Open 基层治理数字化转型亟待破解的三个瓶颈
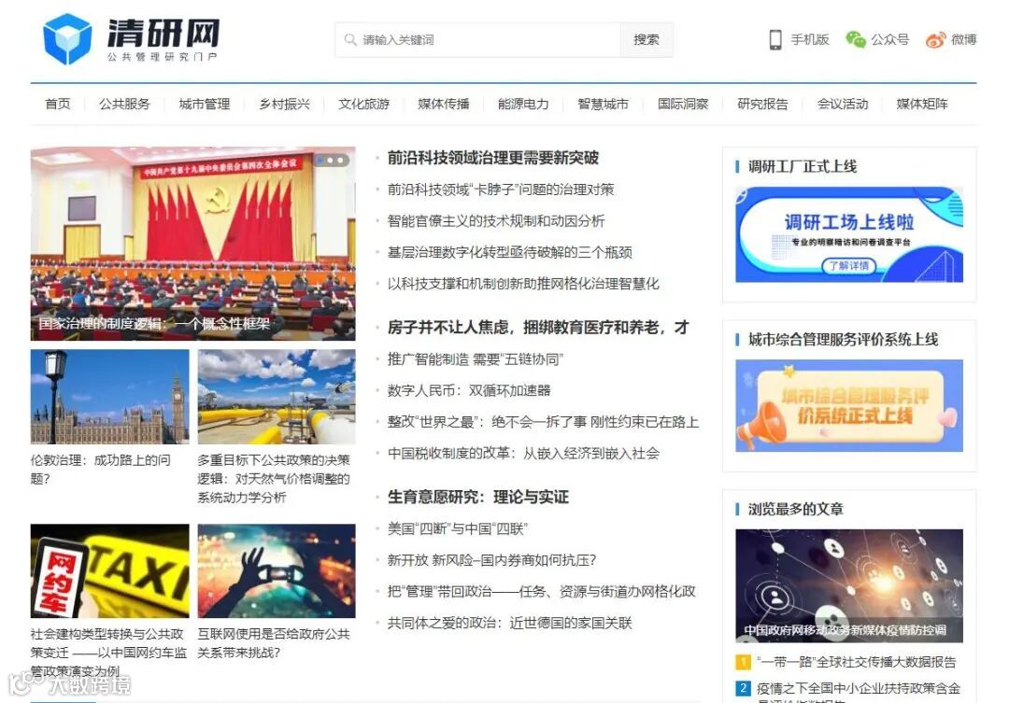This screenshot has height=703, width=1009. [x=510, y=252]
